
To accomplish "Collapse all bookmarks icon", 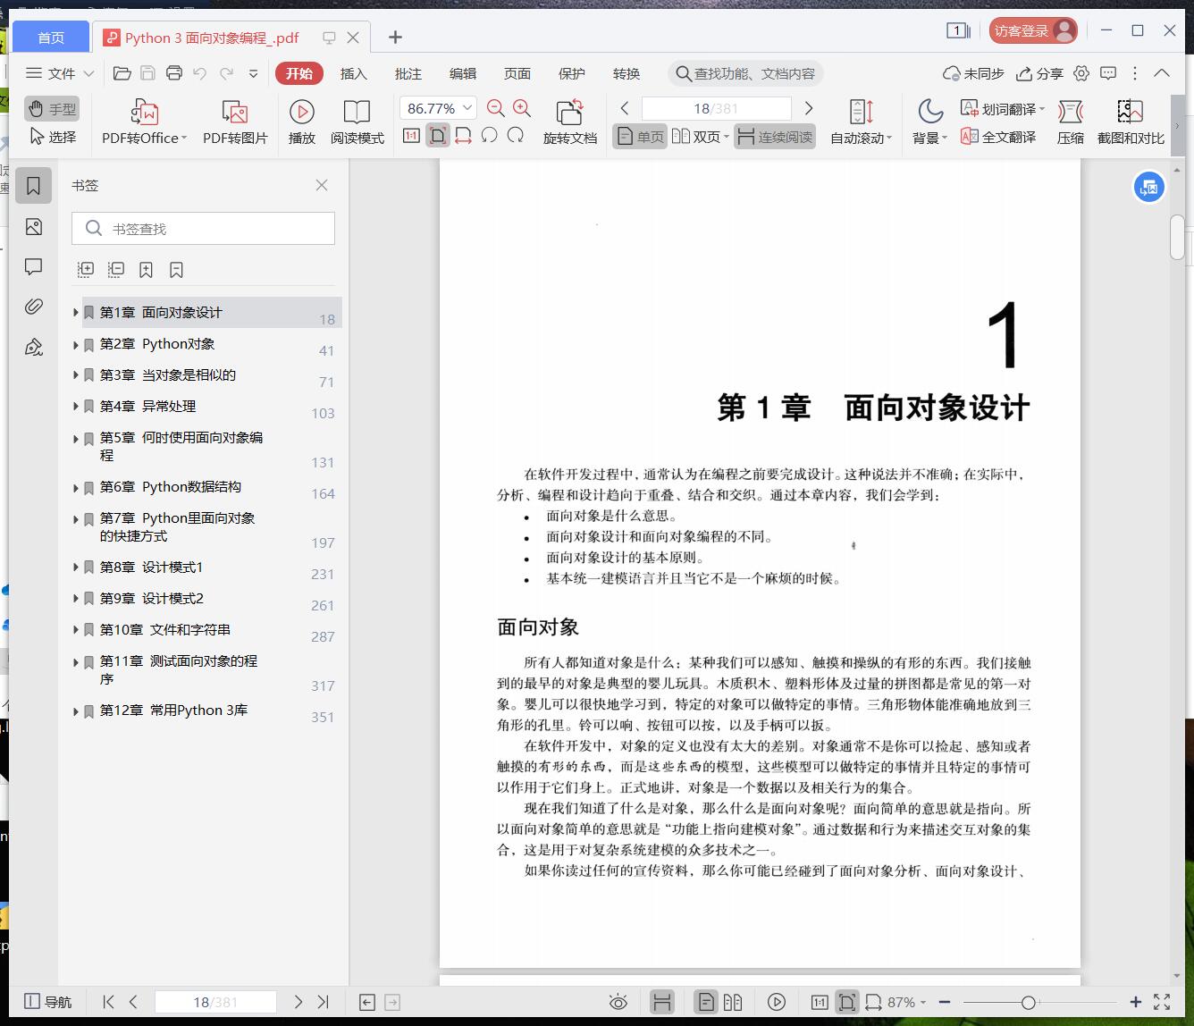I will coord(116,269).
